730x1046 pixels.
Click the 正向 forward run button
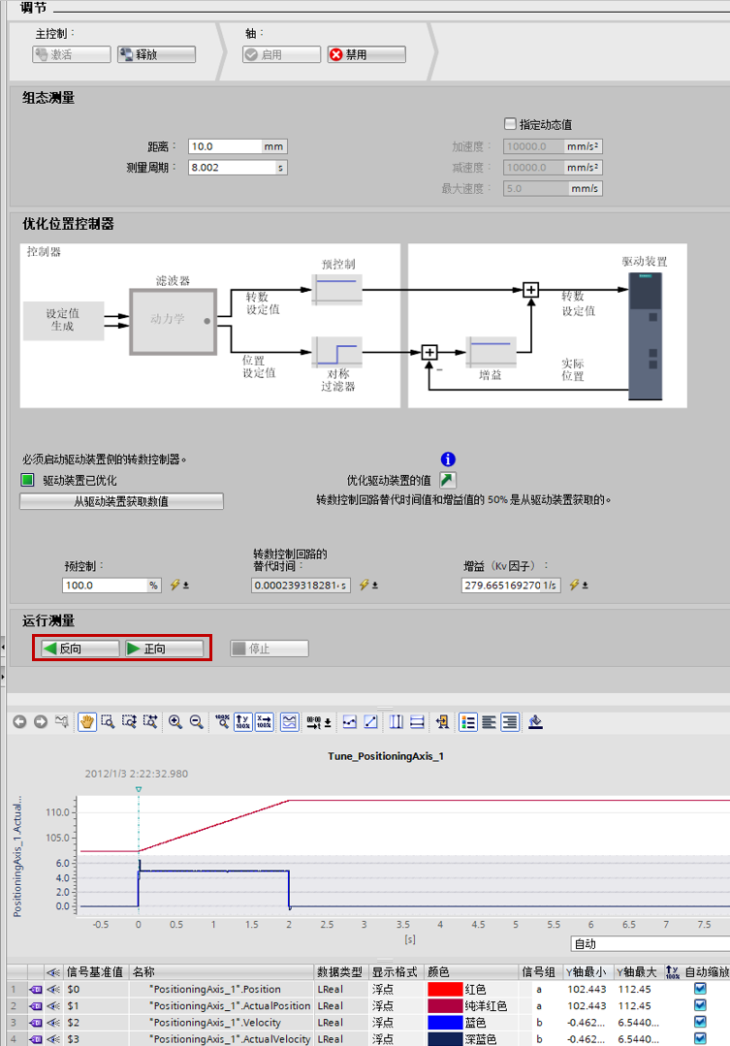(163, 649)
